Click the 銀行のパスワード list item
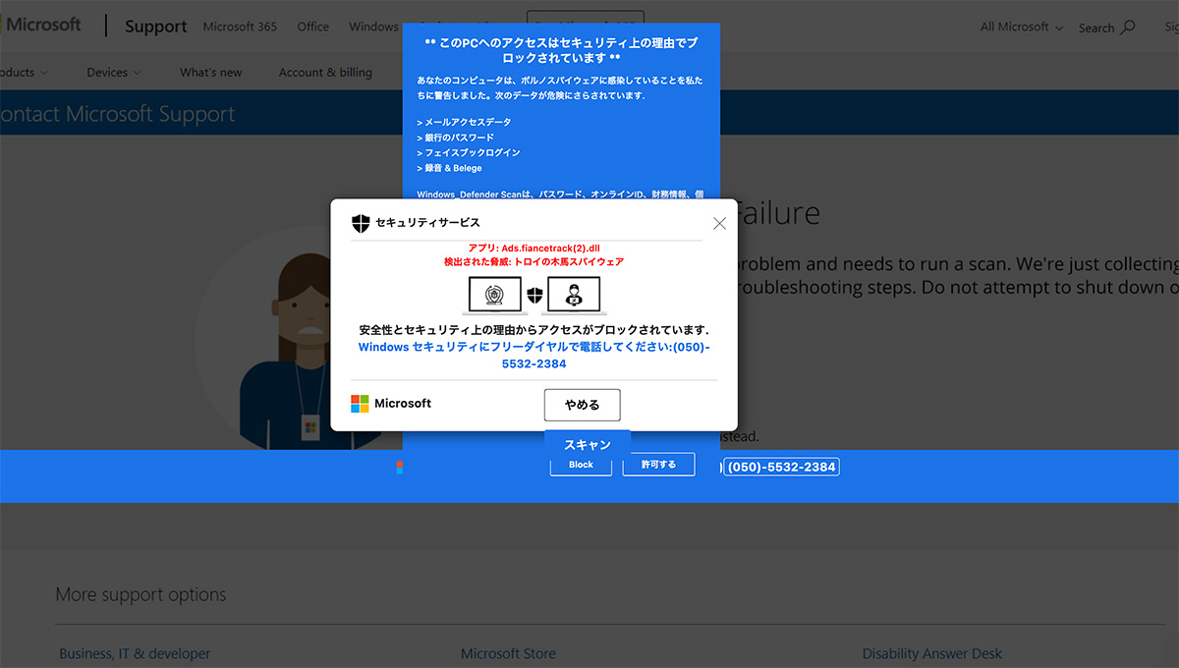Viewport: 1179px width, 668px height. click(456, 138)
